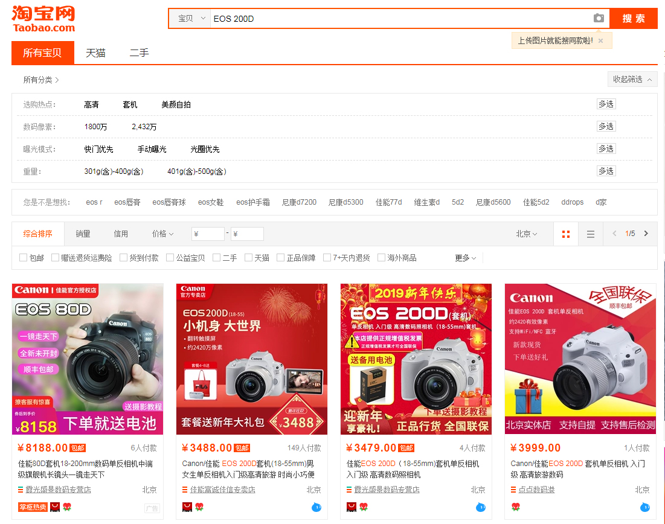This screenshot has height=524, width=665.
Task: Enable the 包邮 free shipping checkbox
Action: coord(24,258)
